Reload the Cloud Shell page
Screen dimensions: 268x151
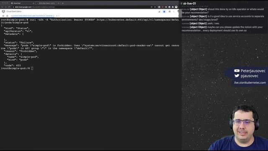click(x=9, y=7)
